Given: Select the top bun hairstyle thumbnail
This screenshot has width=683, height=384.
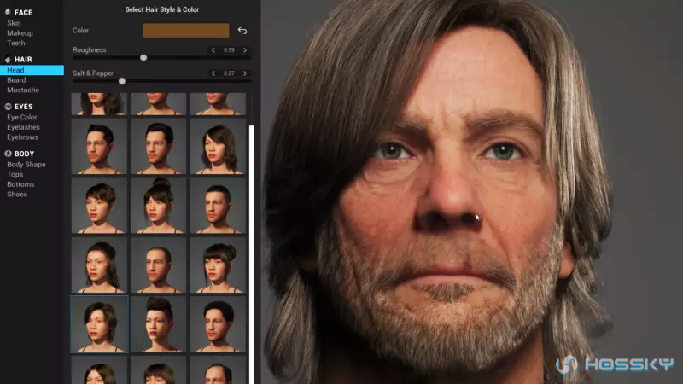Looking at the screenshot, I should pyautogui.click(x=159, y=206).
